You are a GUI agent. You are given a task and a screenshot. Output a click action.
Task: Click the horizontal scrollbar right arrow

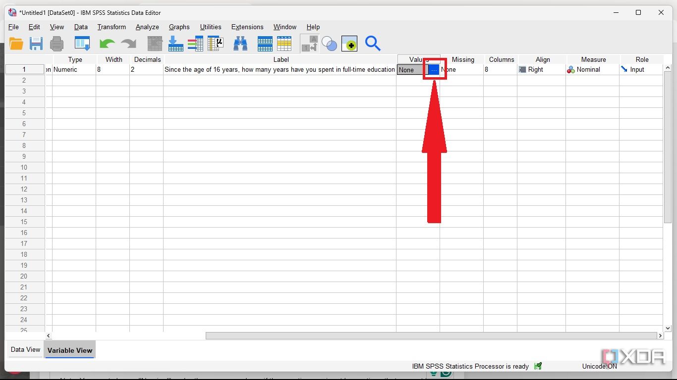point(660,335)
